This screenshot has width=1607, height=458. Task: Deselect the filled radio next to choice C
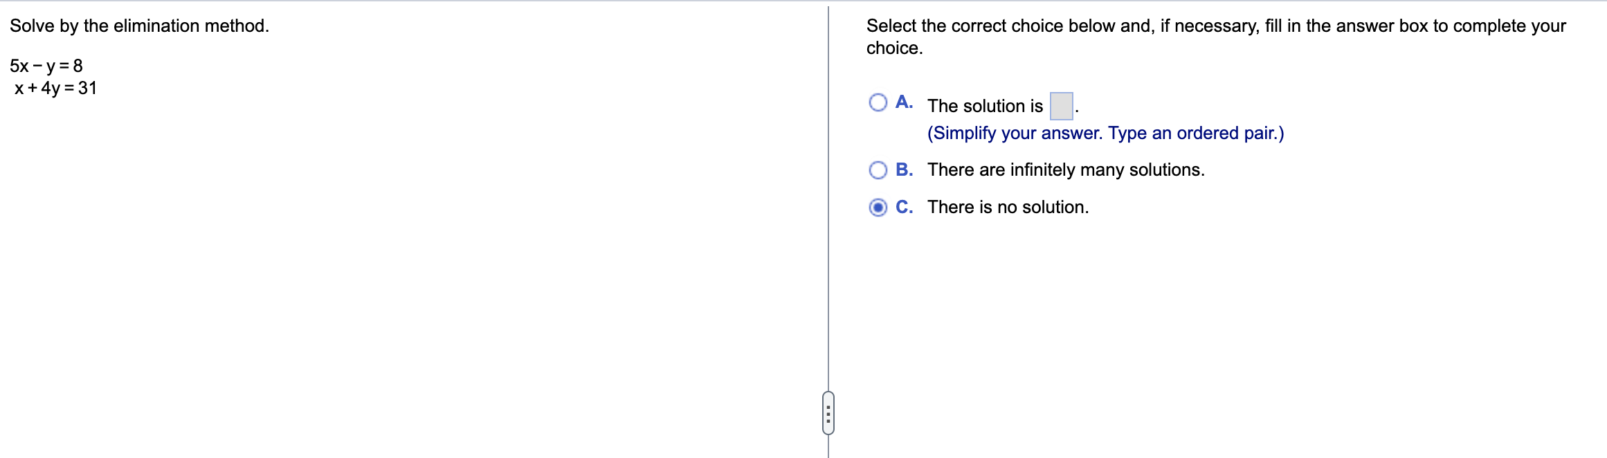[x=878, y=206]
